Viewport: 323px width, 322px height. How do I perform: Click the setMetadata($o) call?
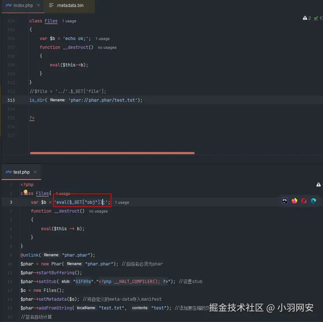pos(58,299)
